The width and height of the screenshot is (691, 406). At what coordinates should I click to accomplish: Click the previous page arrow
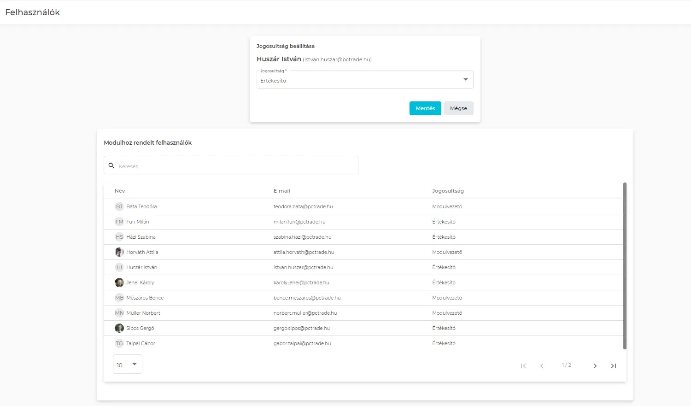542,366
